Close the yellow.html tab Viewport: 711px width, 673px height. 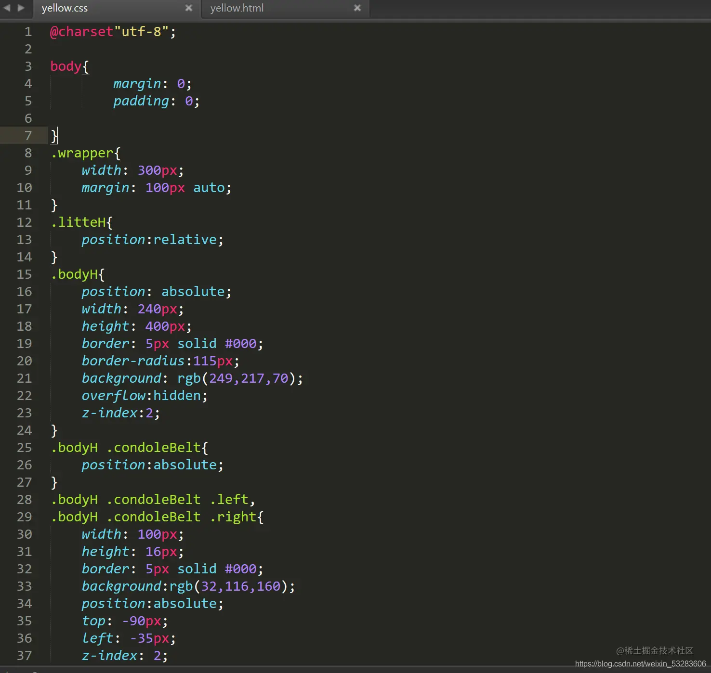[x=357, y=8]
